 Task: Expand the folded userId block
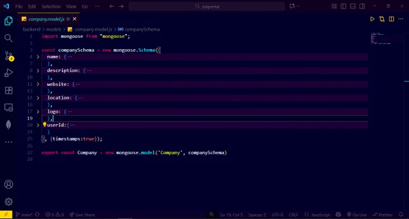coord(38,125)
